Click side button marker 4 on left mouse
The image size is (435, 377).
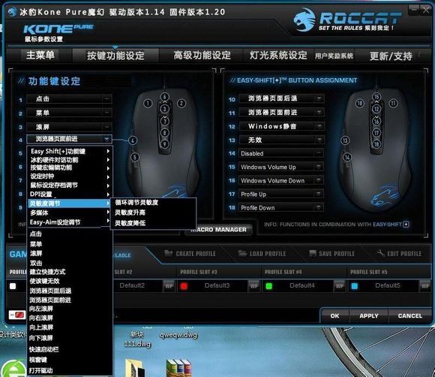click(133, 140)
